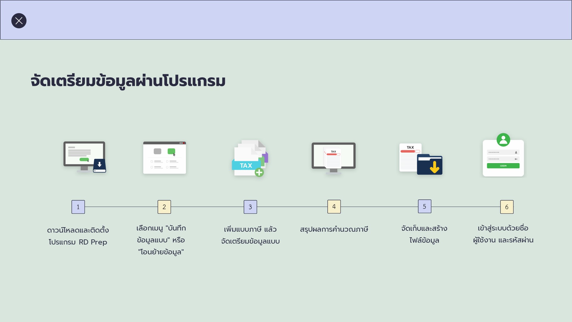Click text ดาวน์โหลดและติดตั้ง โปรแกรม RD Prep
The height and width of the screenshot is (322, 572).
coord(78,236)
